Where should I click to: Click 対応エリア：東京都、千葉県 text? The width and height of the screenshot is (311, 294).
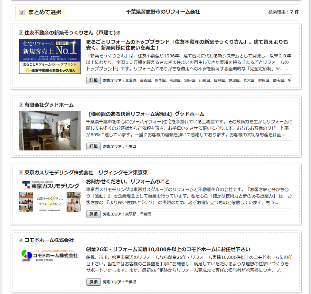pos(127,214)
